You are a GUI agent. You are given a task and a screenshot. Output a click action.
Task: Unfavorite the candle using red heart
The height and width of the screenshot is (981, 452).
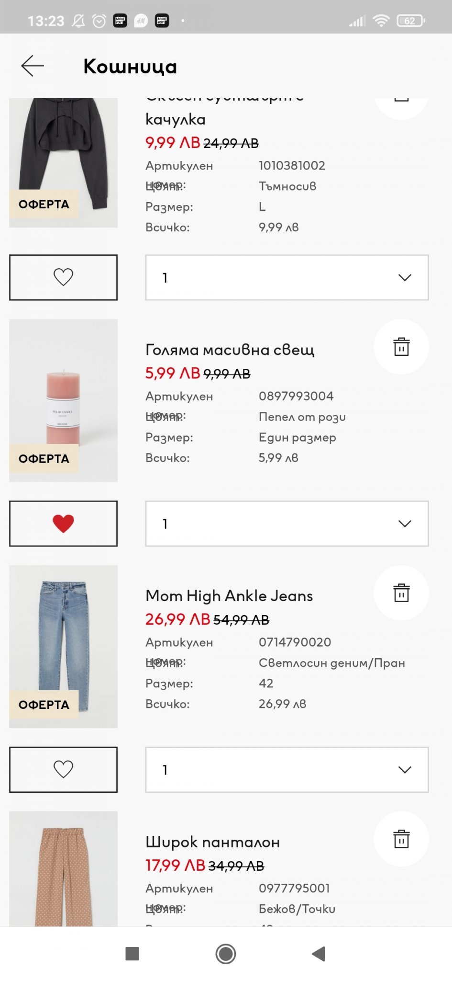click(63, 524)
